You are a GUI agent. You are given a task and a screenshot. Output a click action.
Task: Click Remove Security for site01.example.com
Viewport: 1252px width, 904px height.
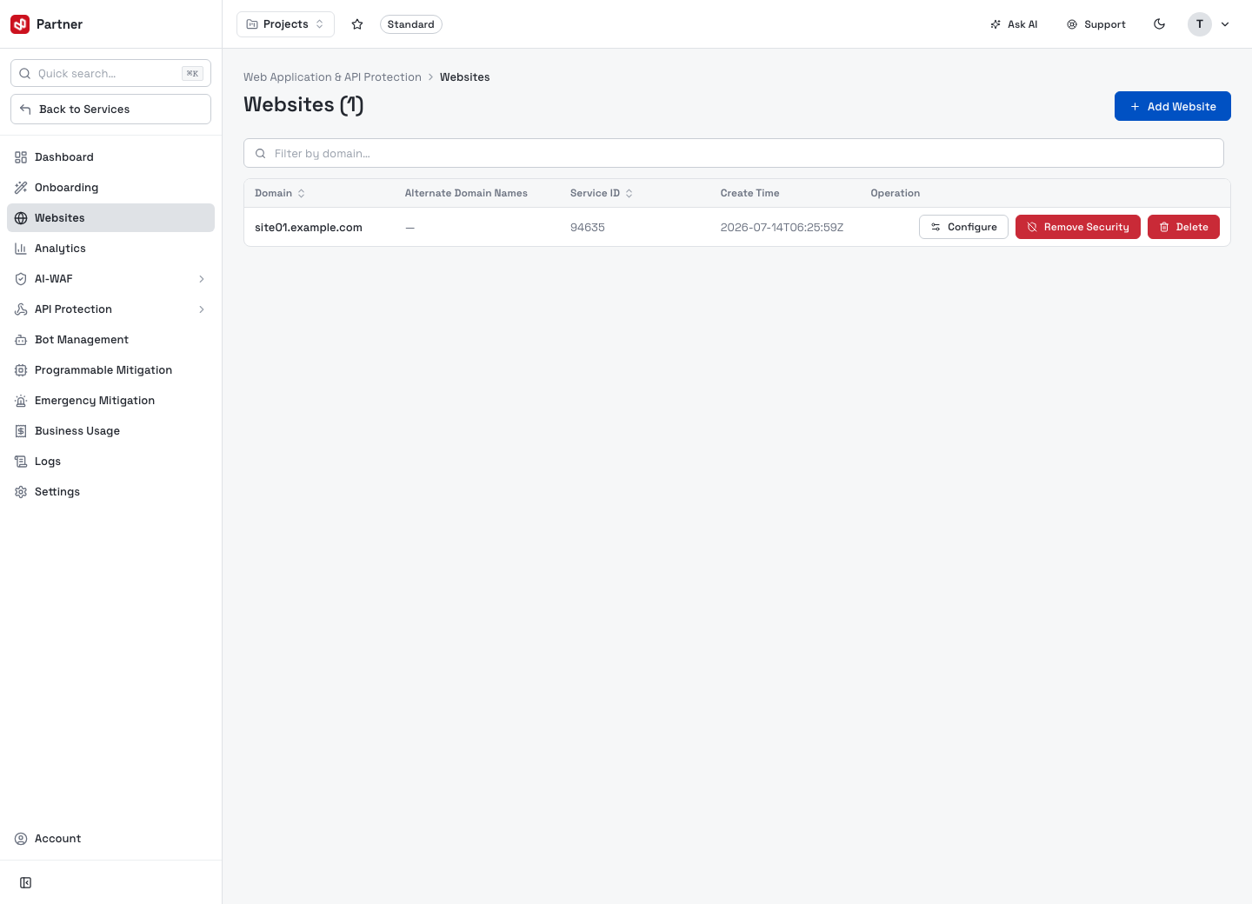click(1077, 227)
